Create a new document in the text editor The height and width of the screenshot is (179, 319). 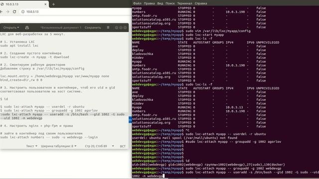click(x=27, y=27)
